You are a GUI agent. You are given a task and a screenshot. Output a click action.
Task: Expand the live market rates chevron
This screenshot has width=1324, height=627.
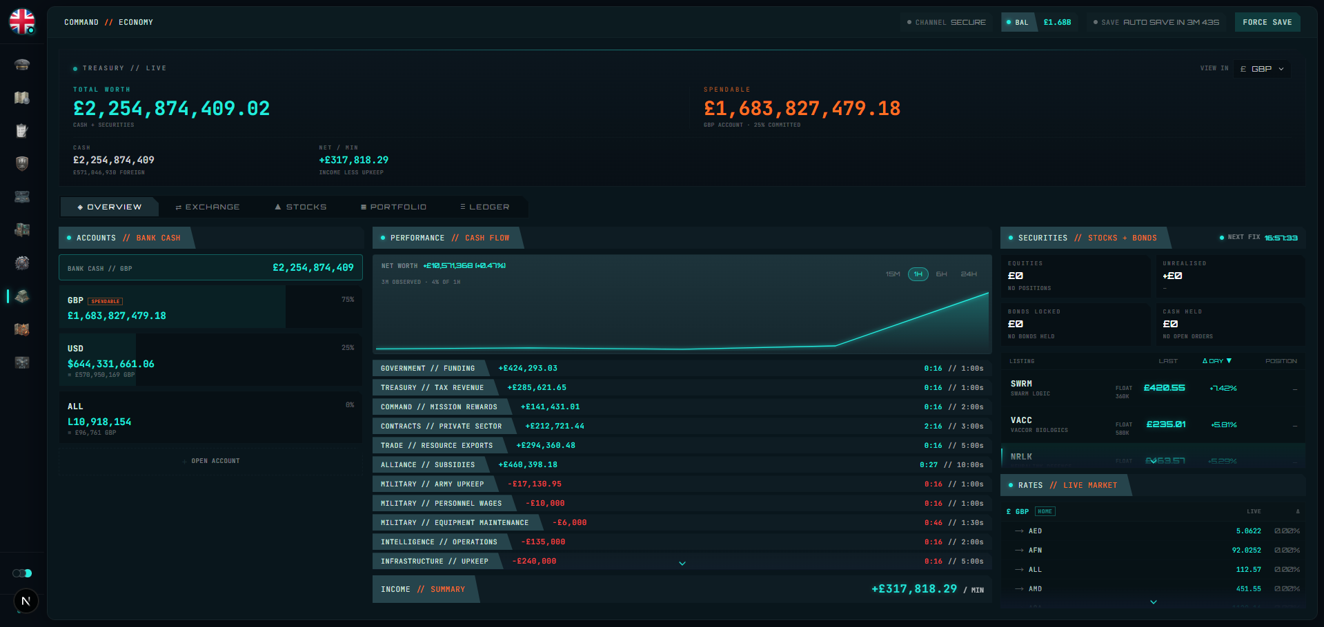[1154, 602]
